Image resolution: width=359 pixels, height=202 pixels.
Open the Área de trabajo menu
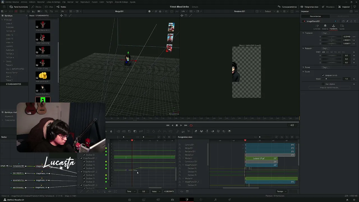121,2
